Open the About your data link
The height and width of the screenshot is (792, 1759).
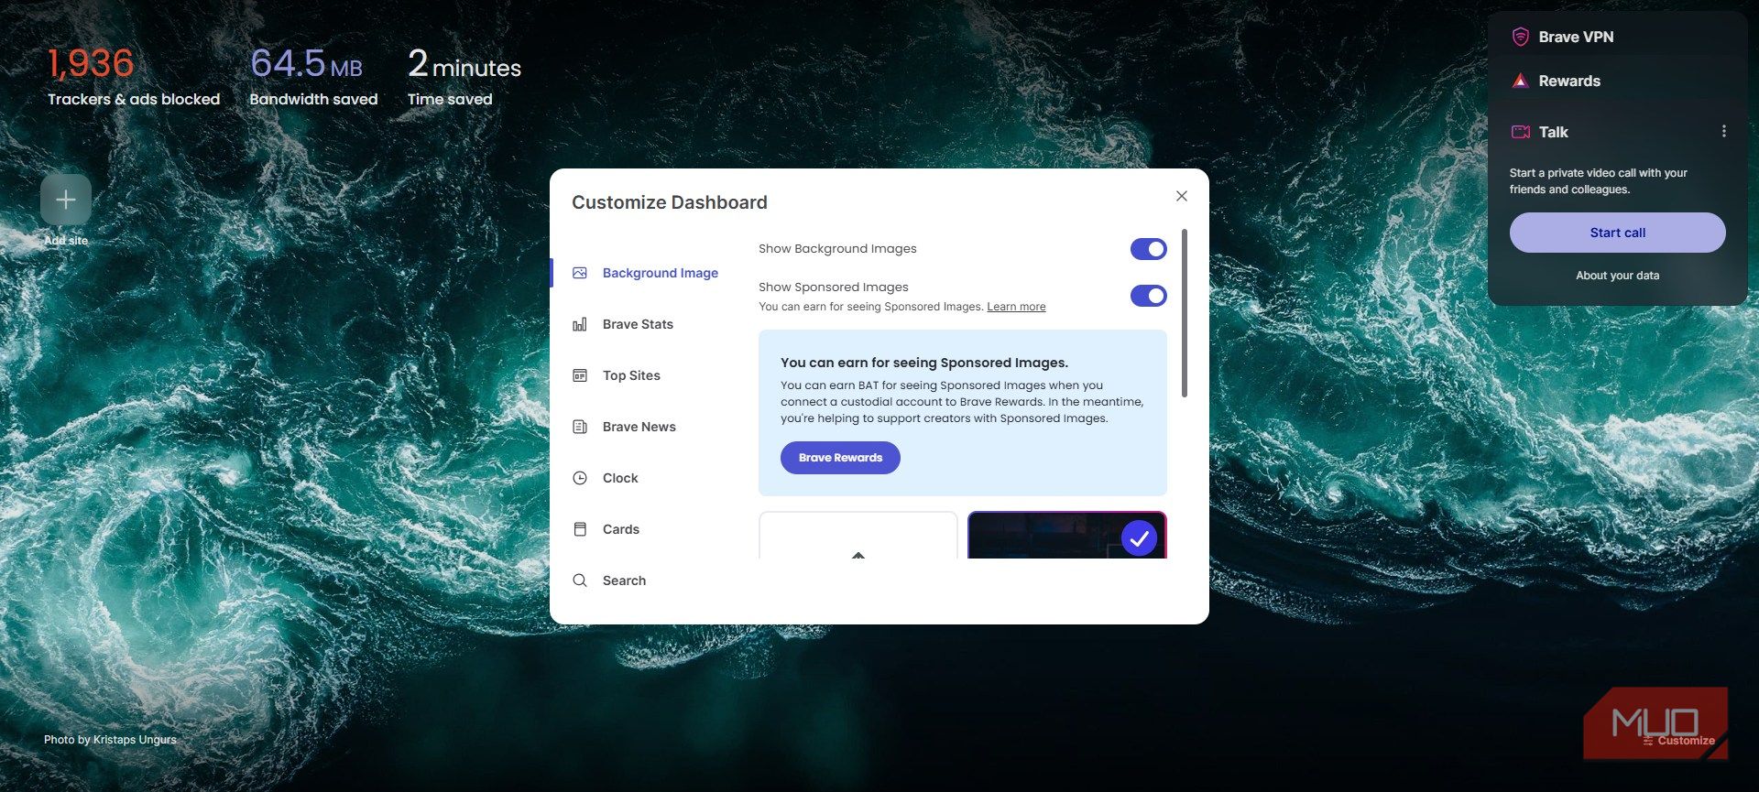(x=1618, y=276)
